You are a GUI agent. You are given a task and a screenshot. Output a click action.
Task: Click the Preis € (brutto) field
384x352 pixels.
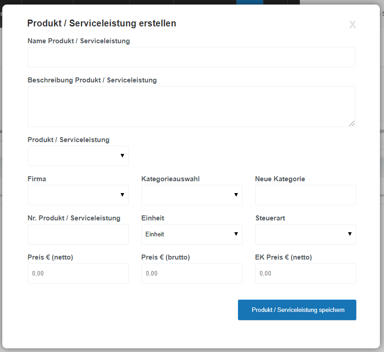192,274
